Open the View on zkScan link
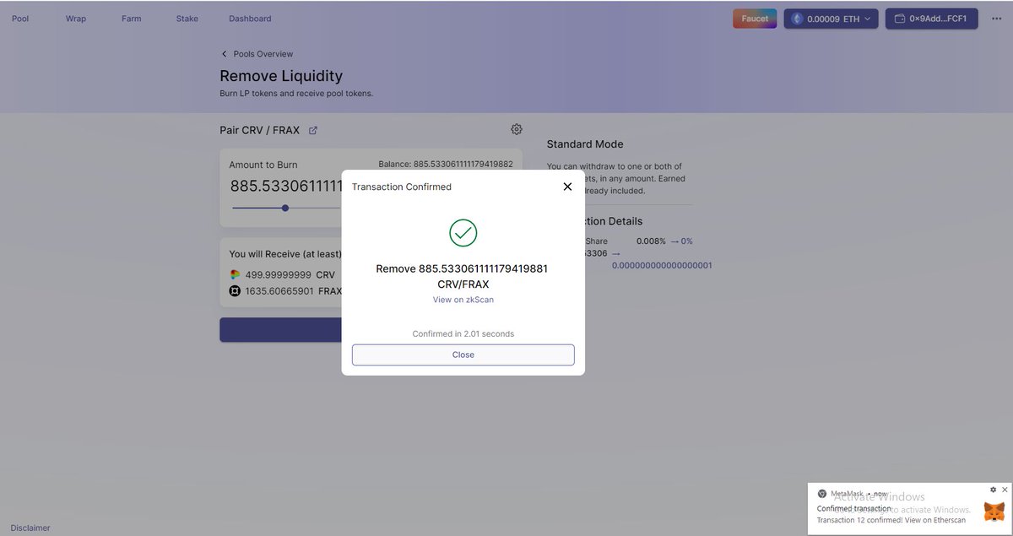 pos(463,300)
